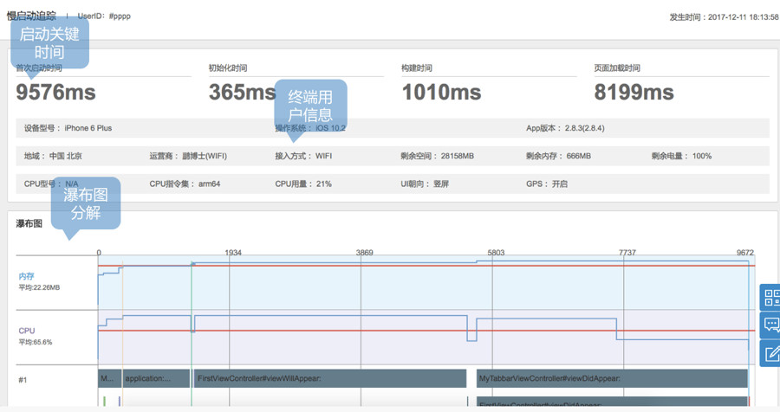Click the 365ms initialization time value
The image size is (780, 412).
click(x=242, y=92)
